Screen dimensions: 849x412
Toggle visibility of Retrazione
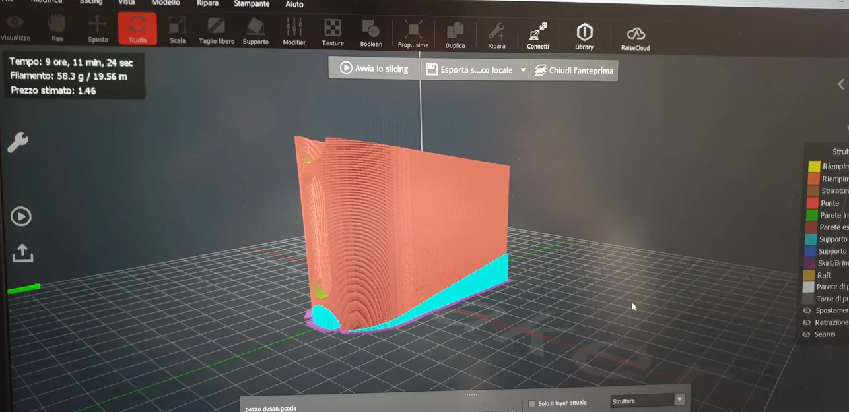tap(807, 322)
